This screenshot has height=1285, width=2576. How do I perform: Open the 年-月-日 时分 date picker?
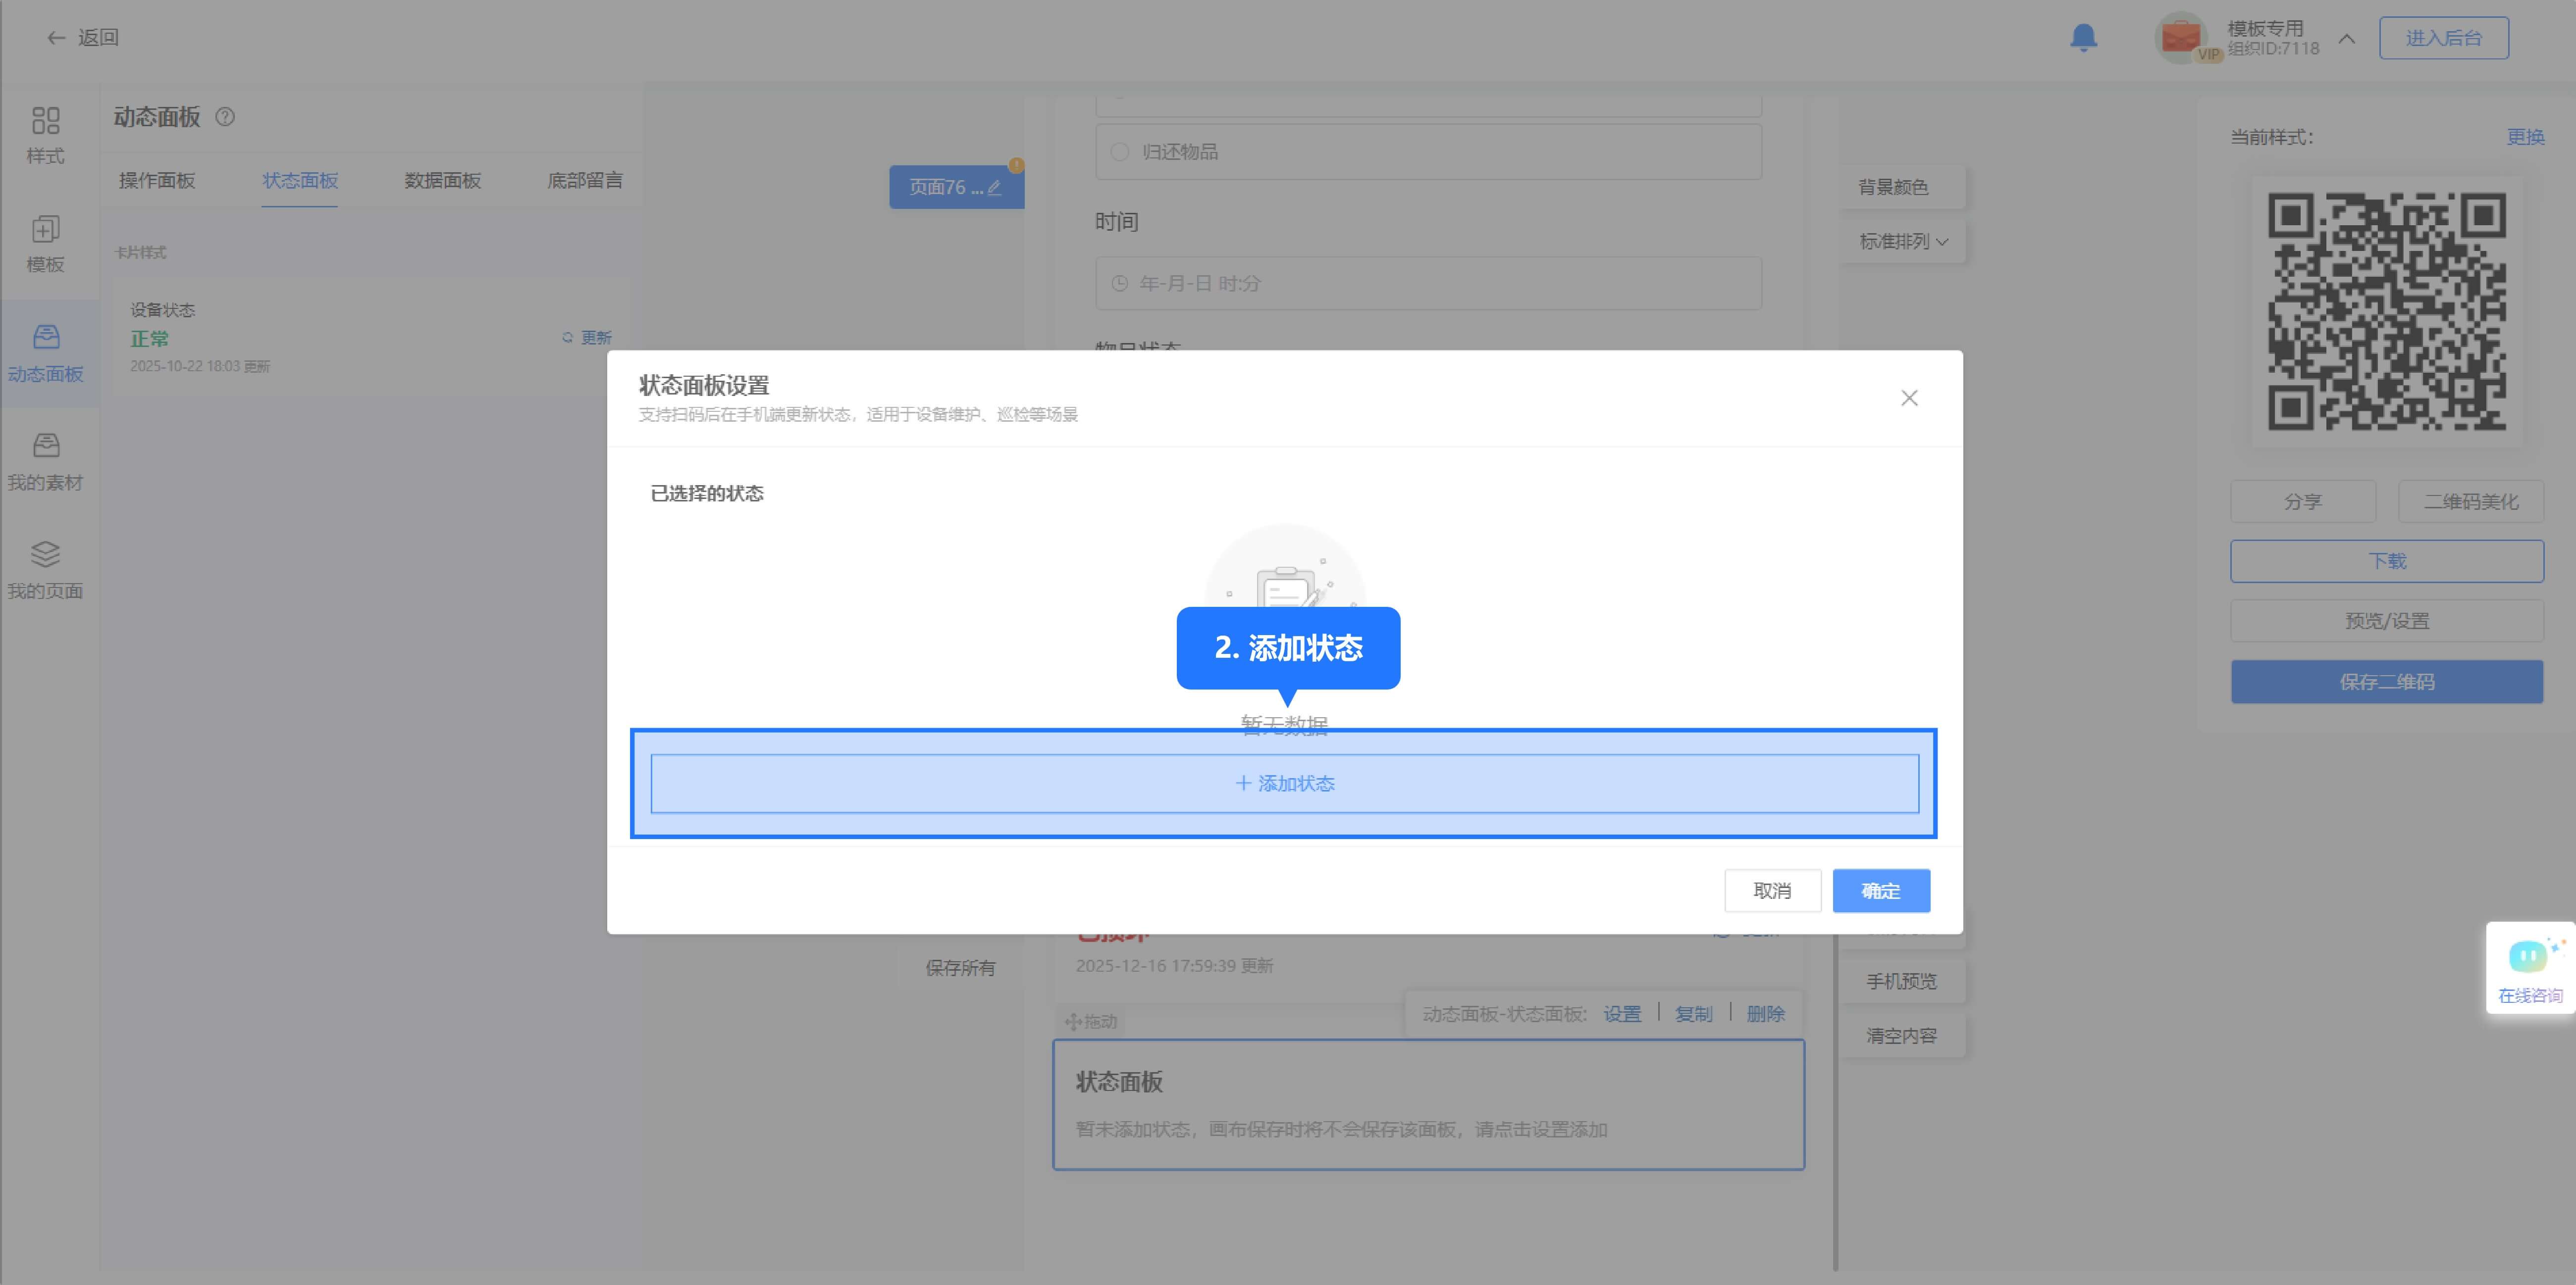tap(1427, 284)
